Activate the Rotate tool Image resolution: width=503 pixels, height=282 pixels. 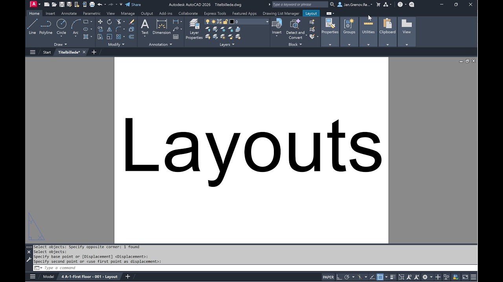point(109,22)
